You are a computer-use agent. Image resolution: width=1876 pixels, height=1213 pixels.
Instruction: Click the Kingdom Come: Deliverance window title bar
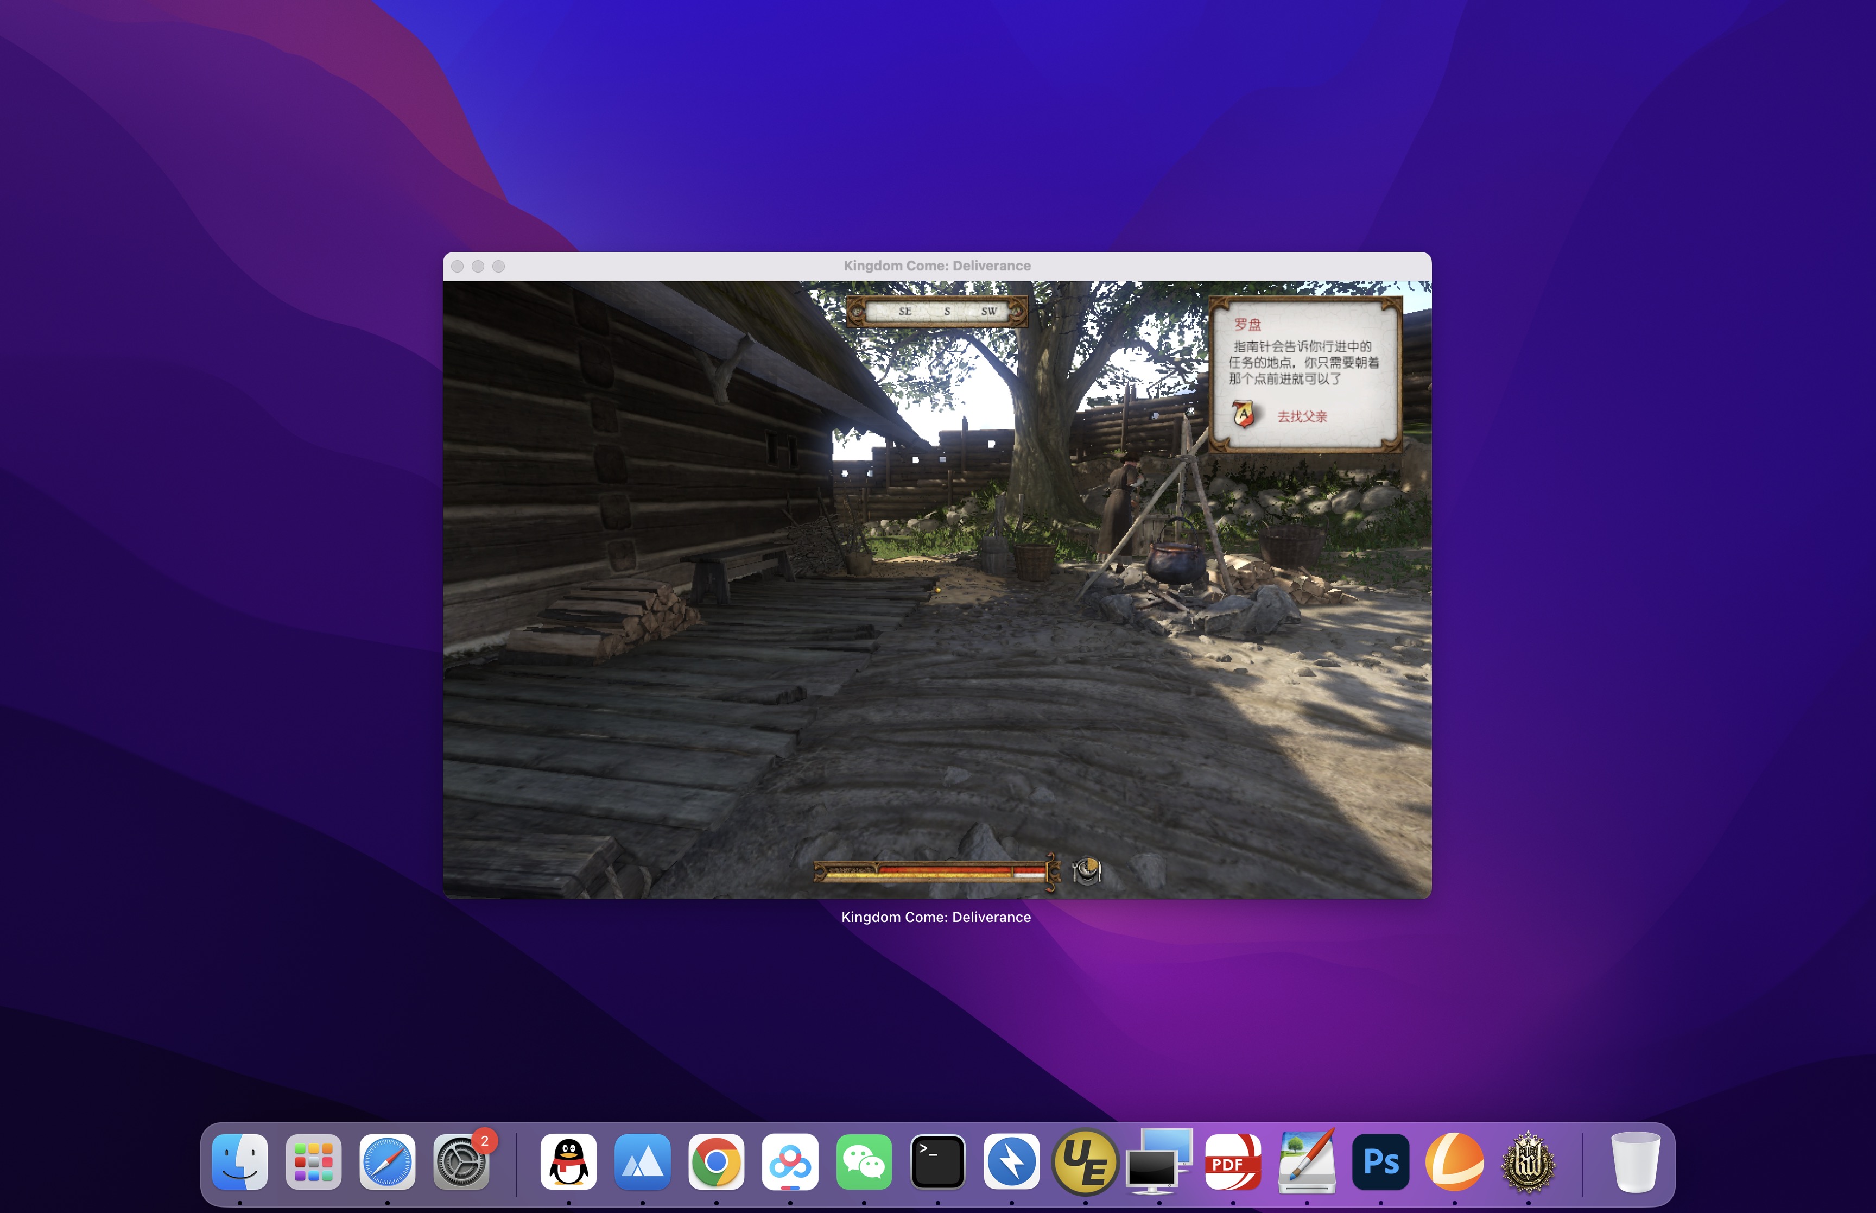coord(937,266)
